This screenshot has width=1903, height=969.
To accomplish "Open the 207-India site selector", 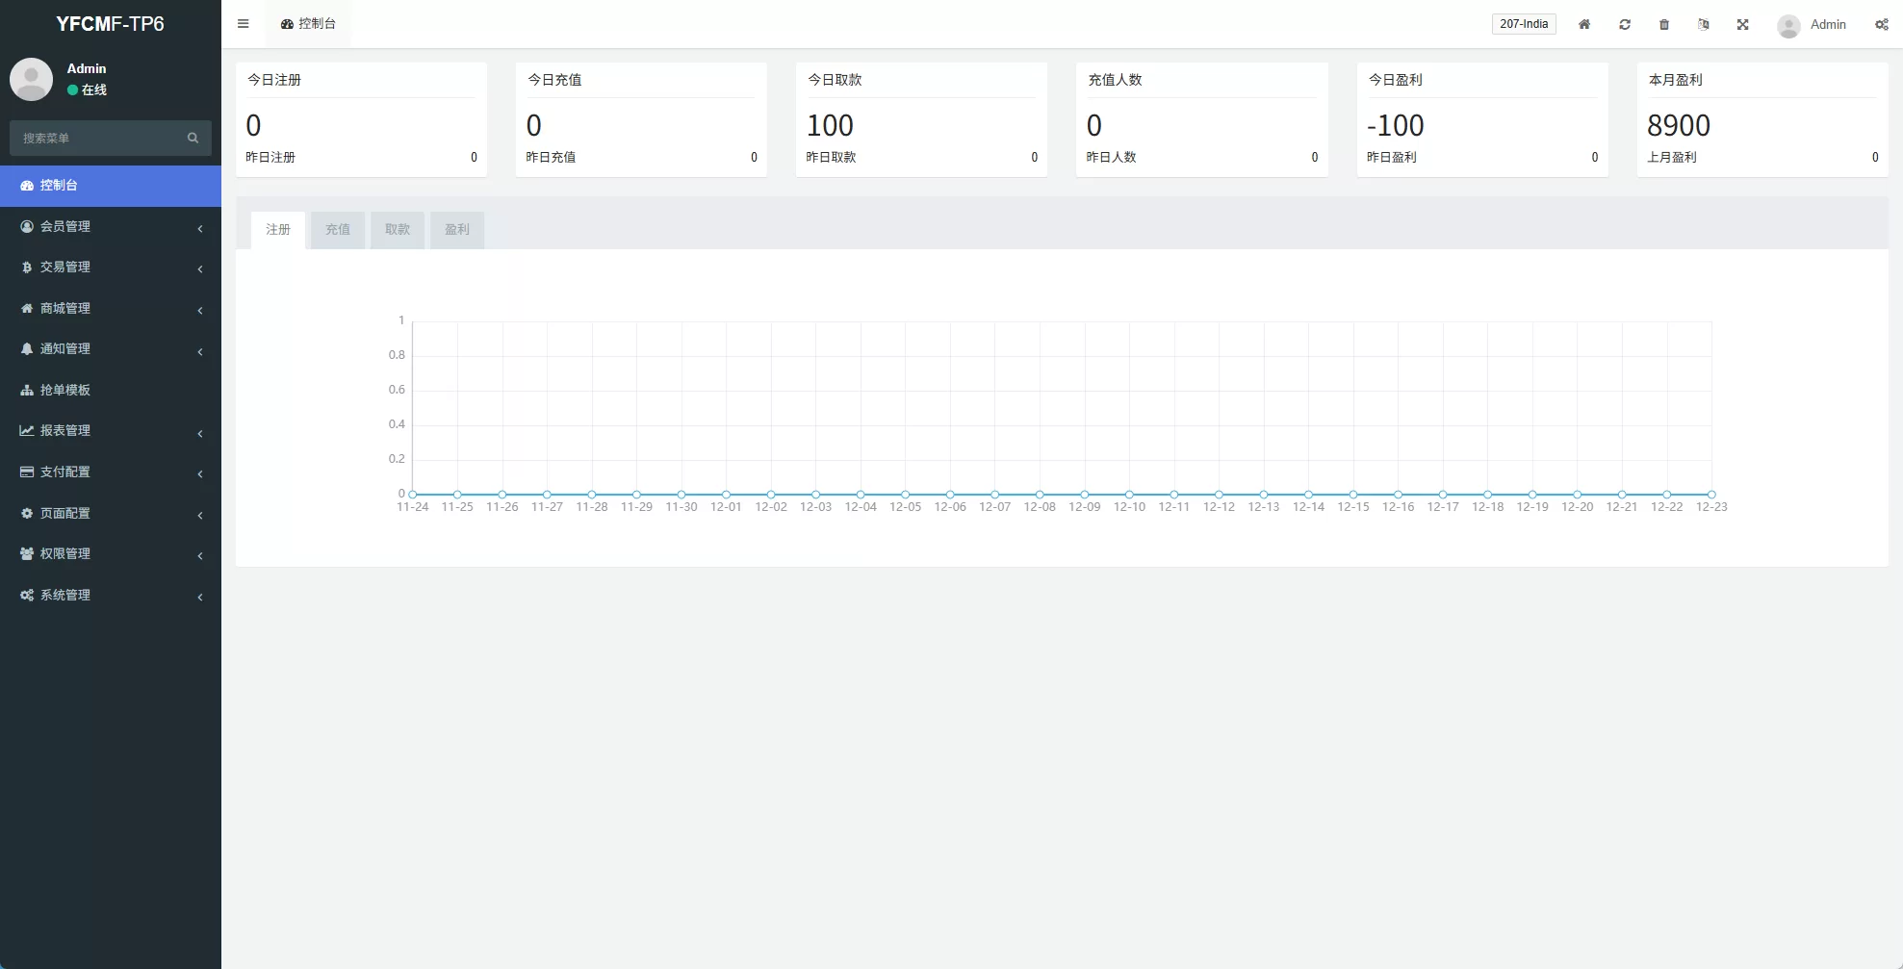I will (1523, 24).
